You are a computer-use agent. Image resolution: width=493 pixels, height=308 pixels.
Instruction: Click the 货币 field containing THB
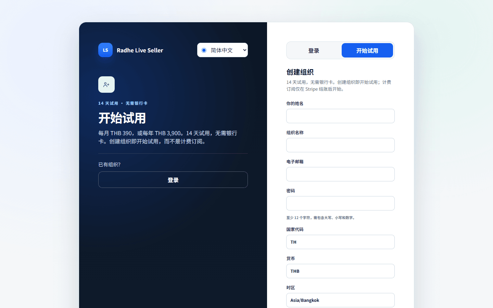click(340, 271)
